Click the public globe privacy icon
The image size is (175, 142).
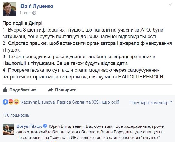[34, 13]
